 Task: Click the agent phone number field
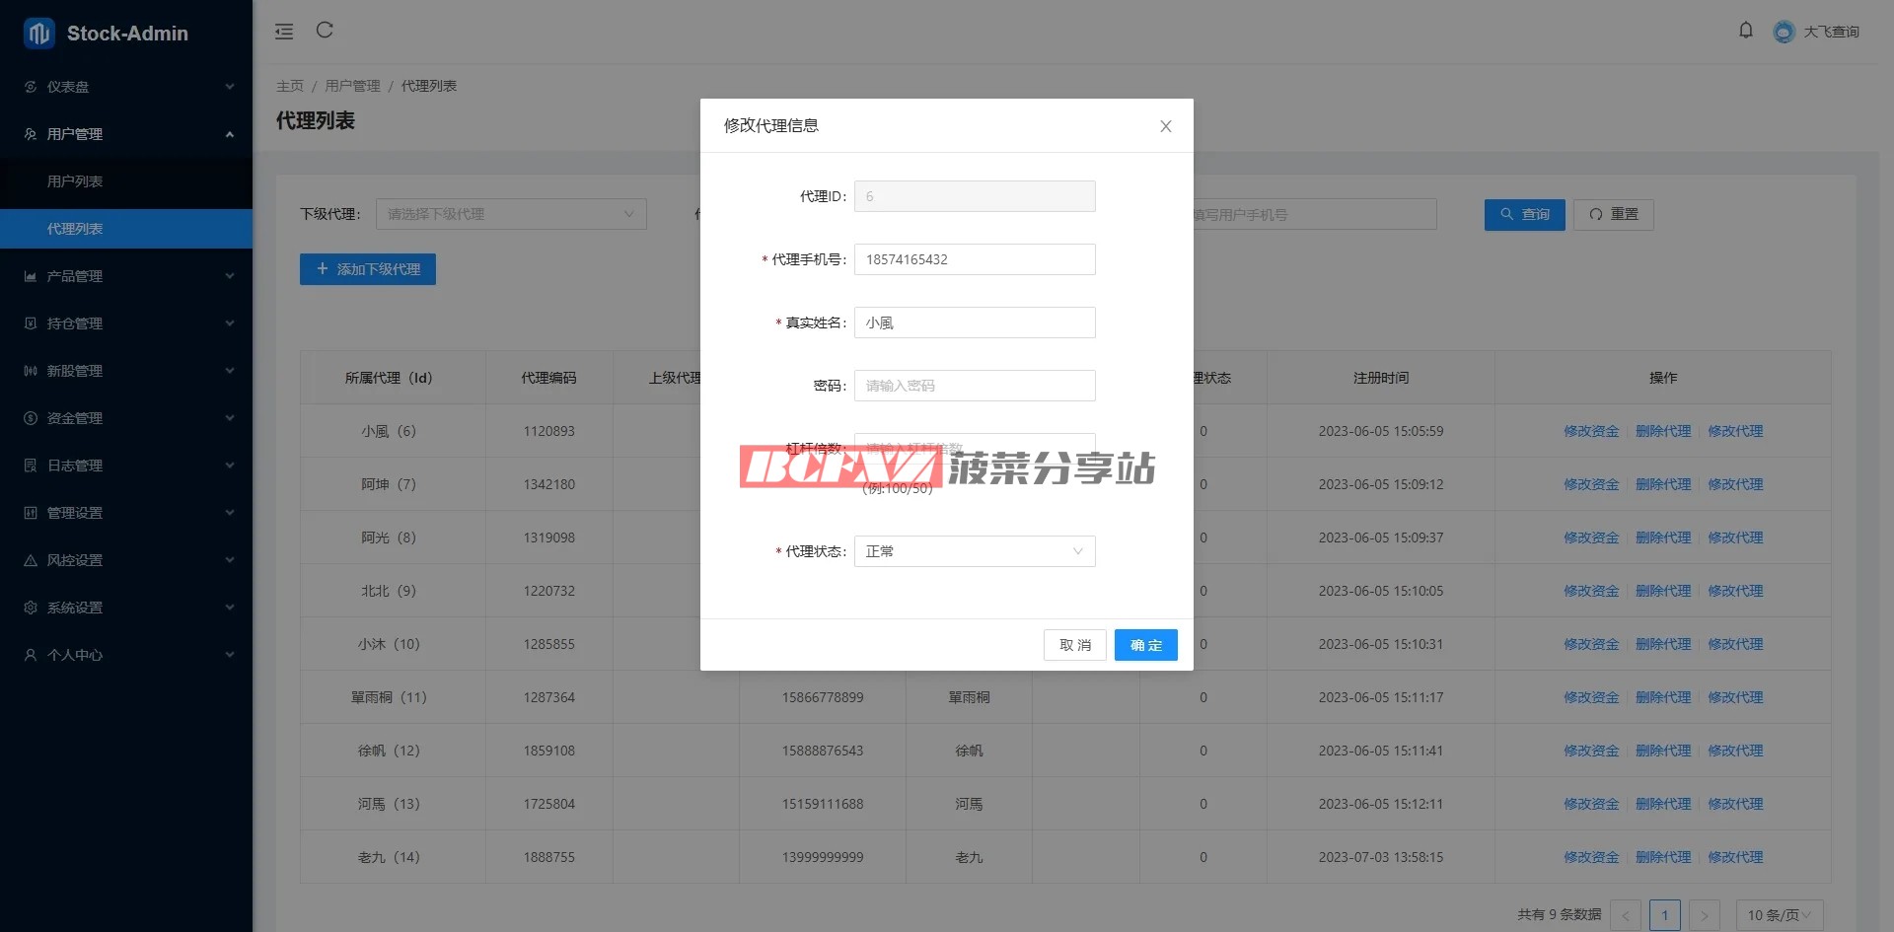pyautogui.click(x=974, y=259)
